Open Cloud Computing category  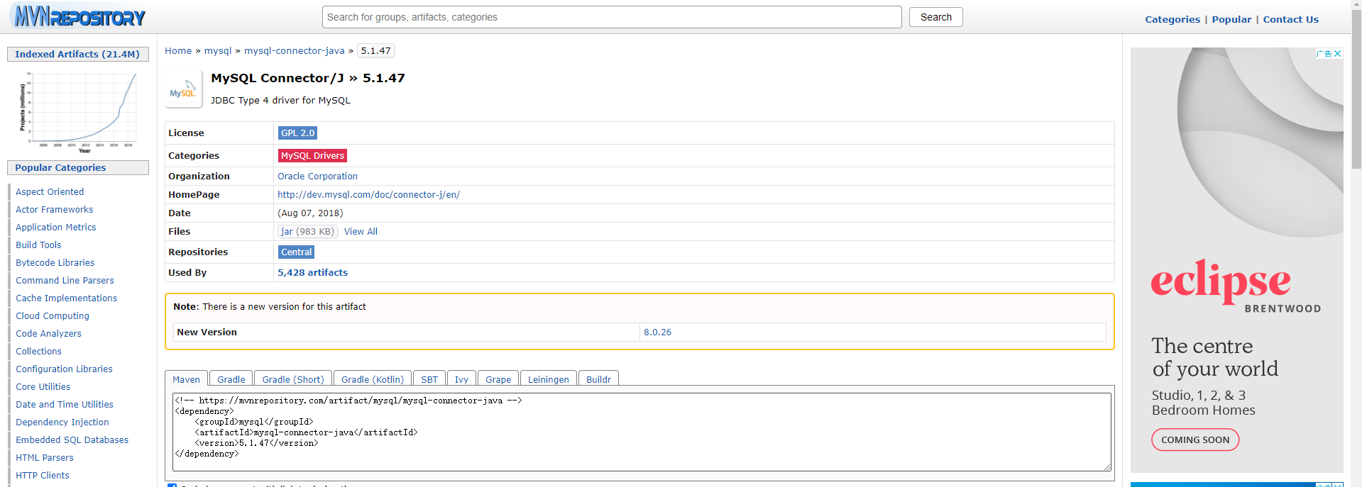pos(53,315)
